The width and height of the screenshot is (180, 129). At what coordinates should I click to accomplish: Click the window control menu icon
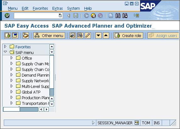tap(5, 3)
